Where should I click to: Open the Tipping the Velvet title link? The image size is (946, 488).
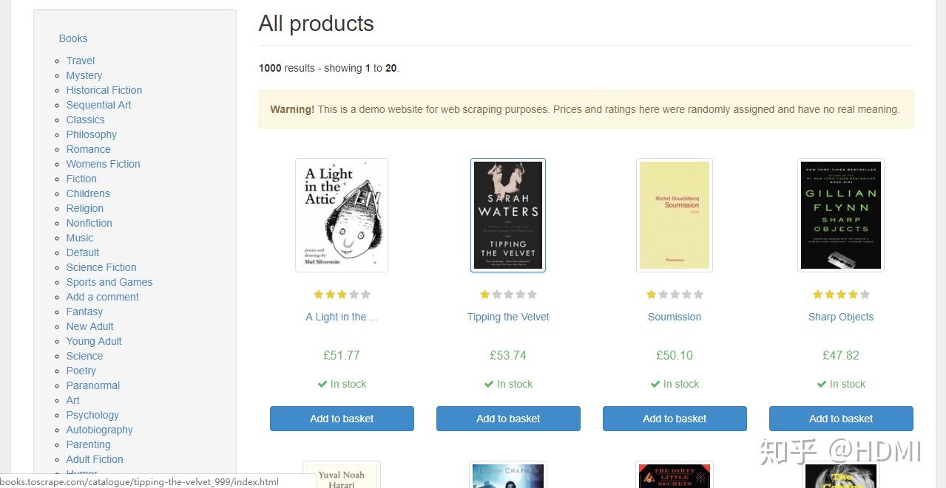coord(508,317)
